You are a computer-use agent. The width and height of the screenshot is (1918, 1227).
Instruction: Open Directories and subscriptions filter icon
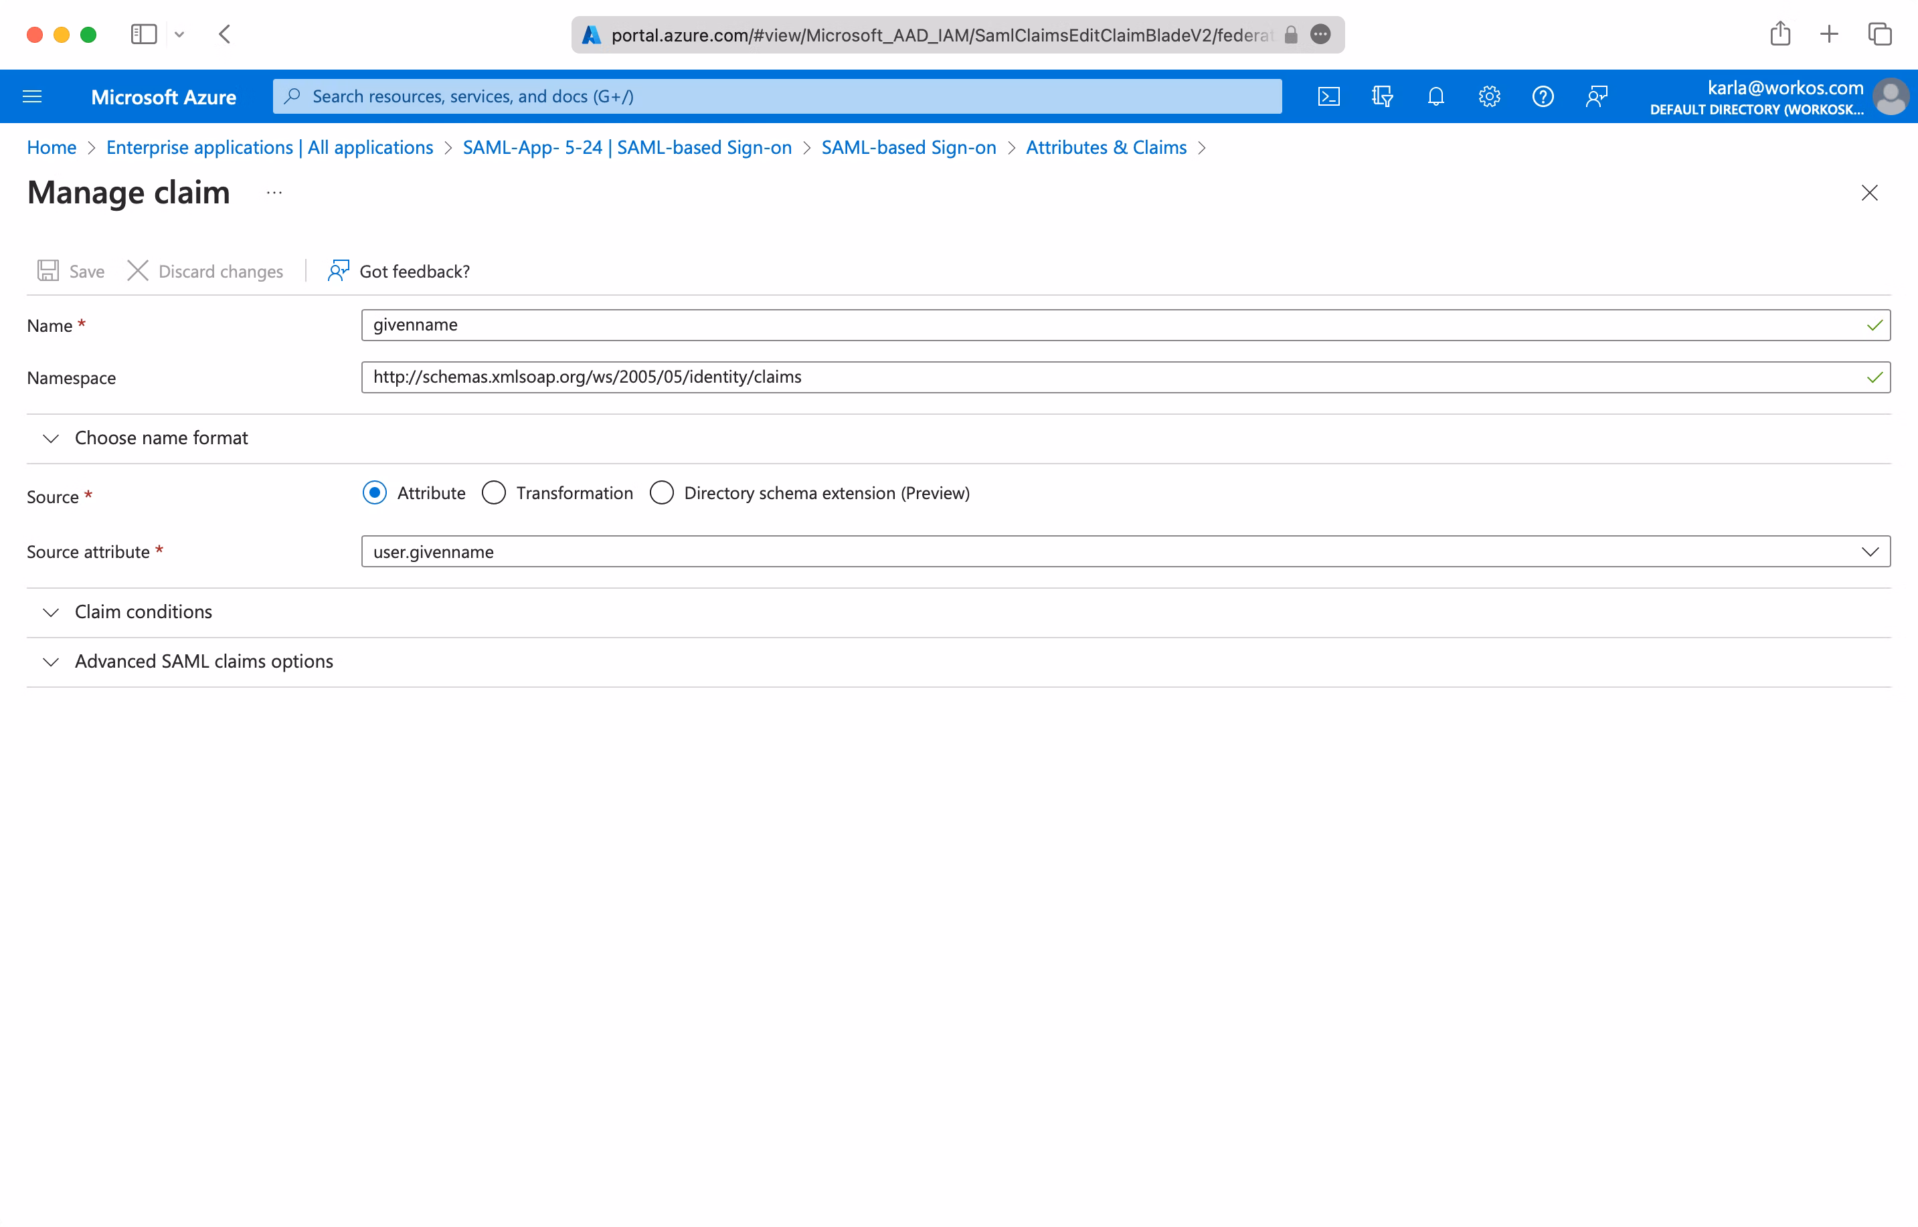point(1382,96)
